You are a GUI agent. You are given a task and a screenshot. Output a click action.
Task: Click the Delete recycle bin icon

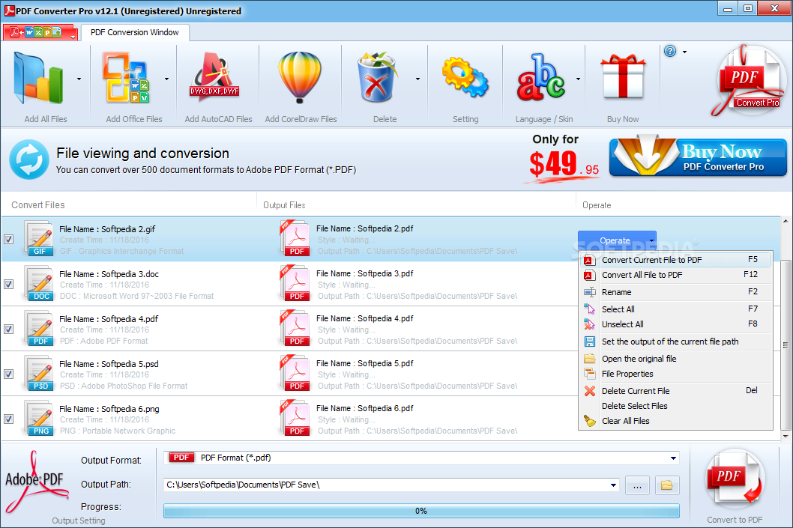[x=377, y=77]
